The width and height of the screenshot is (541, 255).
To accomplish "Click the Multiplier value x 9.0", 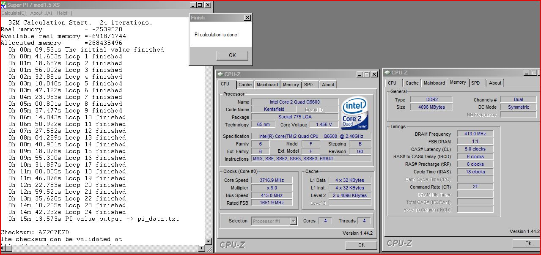I will pos(272,188).
